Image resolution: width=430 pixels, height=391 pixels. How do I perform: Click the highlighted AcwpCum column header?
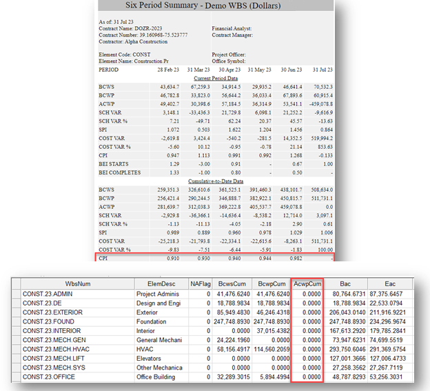[307, 281]
